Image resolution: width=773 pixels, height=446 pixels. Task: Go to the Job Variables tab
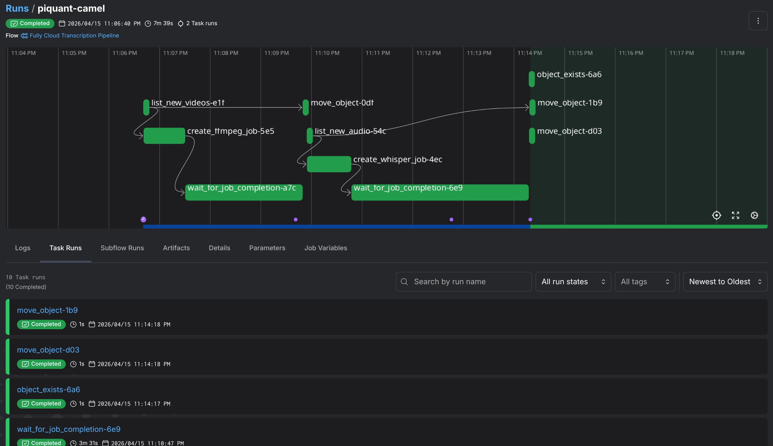tap(325, 248)
